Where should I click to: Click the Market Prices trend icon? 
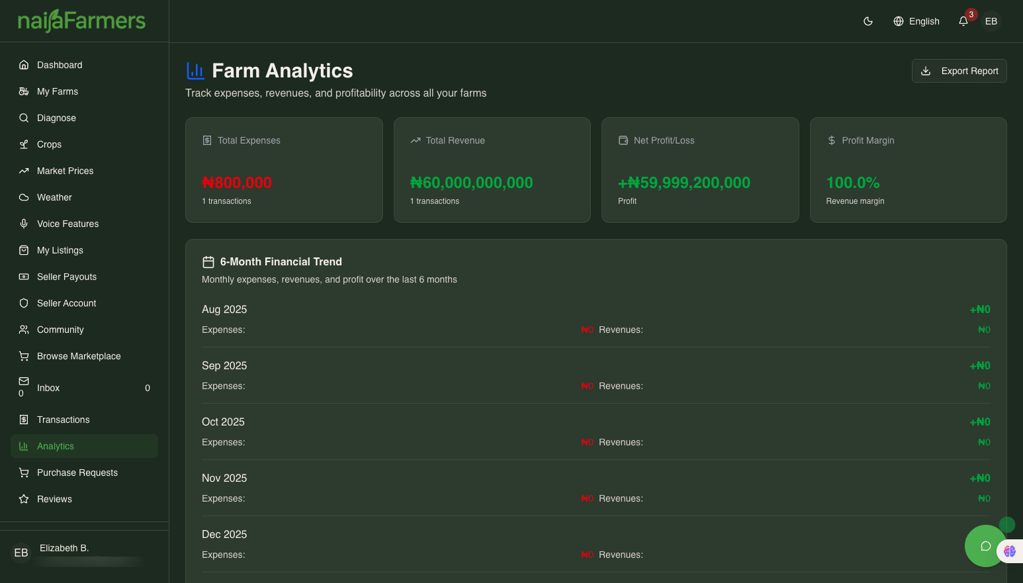pyautogui.click(x=24, y=171)
